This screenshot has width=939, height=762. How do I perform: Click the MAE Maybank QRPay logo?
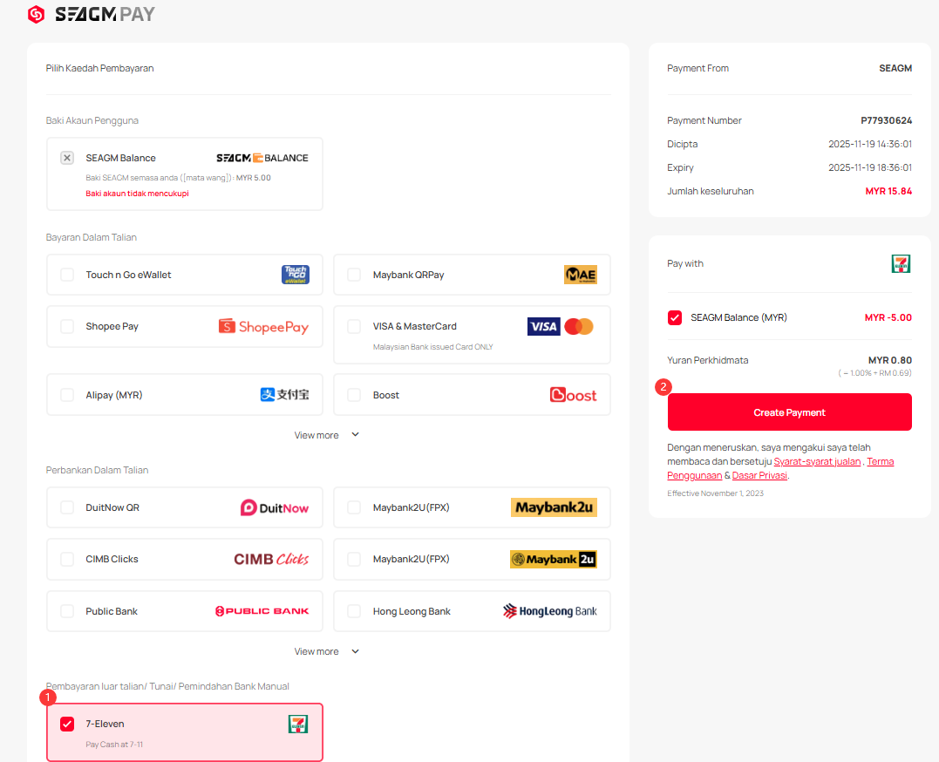580,275
